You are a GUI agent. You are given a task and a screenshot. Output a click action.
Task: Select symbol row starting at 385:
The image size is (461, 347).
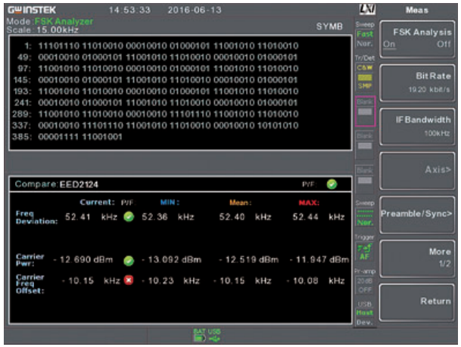(x=67, y=137)
